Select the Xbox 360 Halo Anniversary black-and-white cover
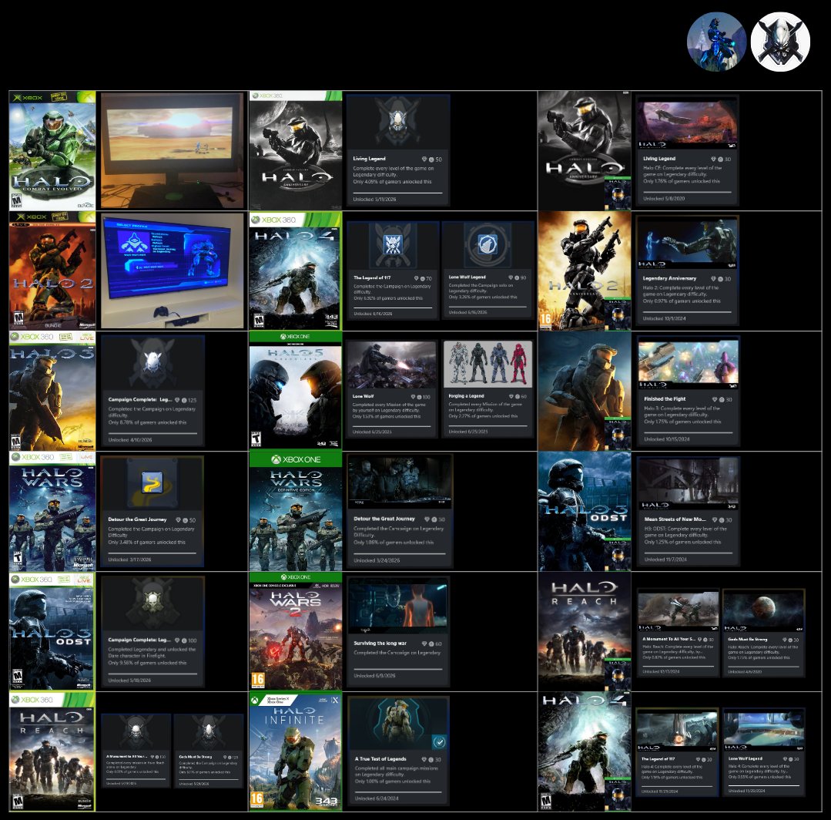 [296, 150]
